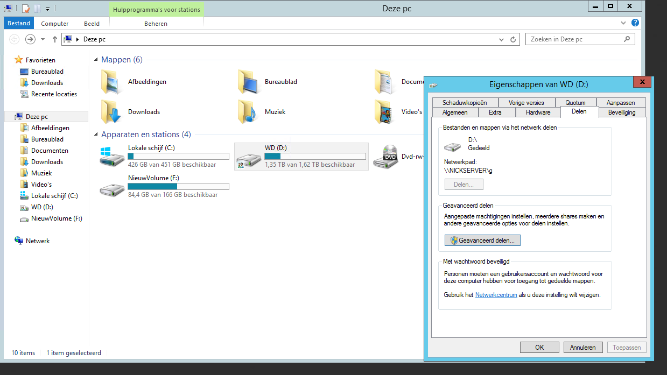Click the search magnifier icon
The height and width of the screenshot is (375, 667).
click(627, 39)
